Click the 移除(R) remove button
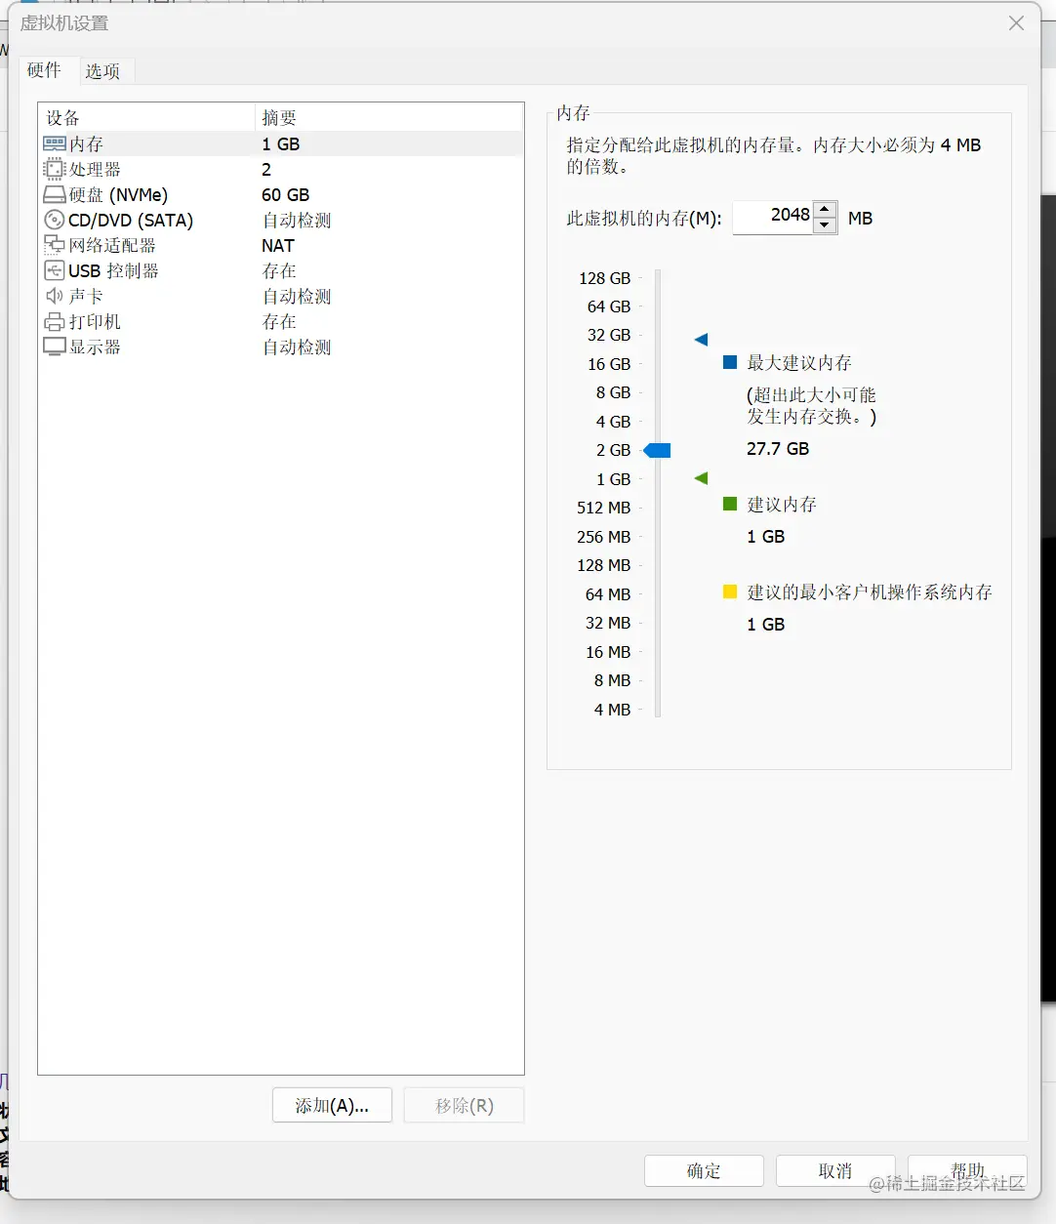 464,1105
